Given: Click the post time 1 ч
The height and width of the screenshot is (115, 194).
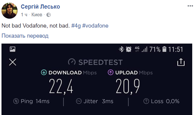Looking at the screenshot, I should (x=24, y=15).
